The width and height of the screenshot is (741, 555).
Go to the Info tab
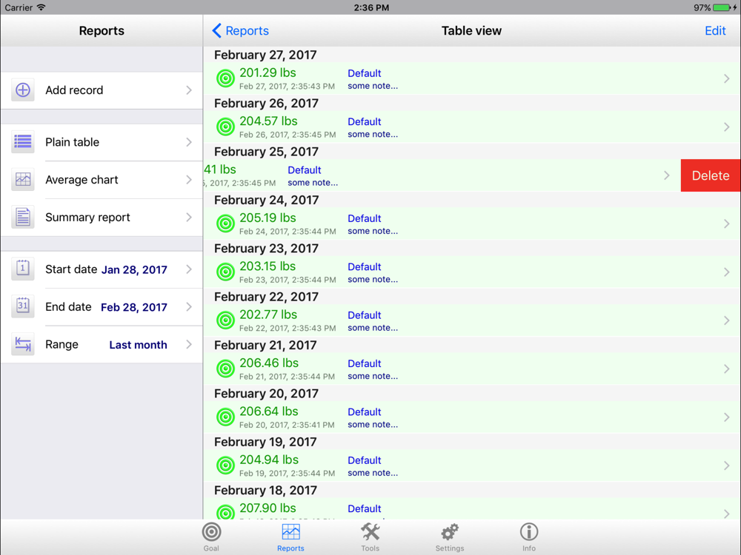pos(528,536)
